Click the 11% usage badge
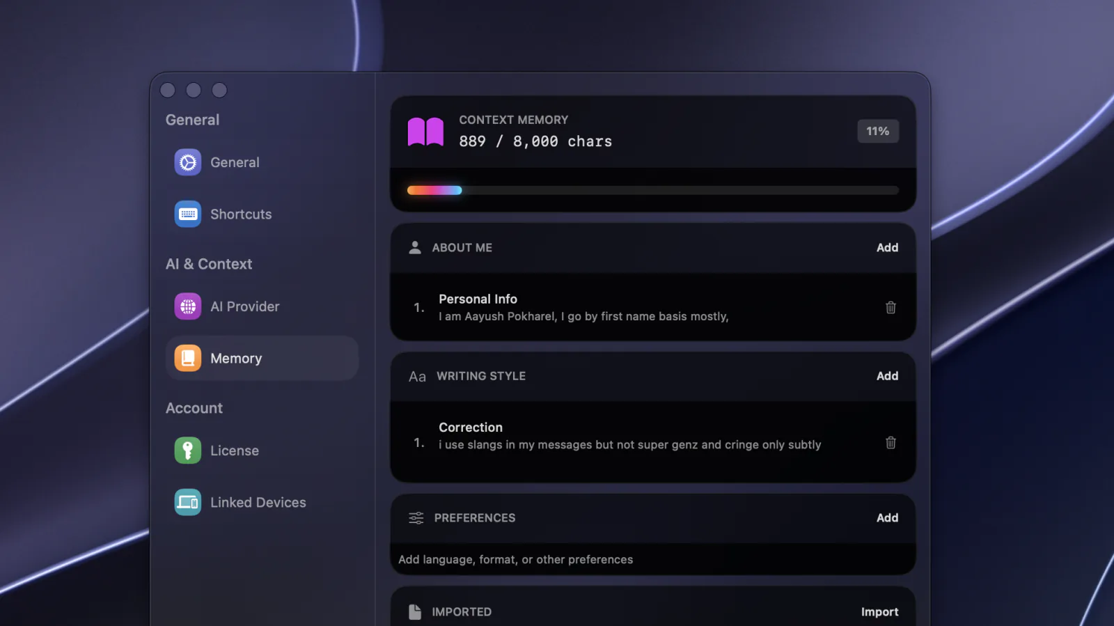1114x626 pixels. [877, 131]
